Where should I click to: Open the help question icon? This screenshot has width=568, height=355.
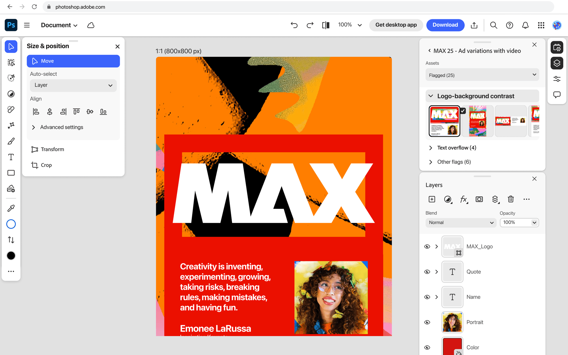point(509,25)
